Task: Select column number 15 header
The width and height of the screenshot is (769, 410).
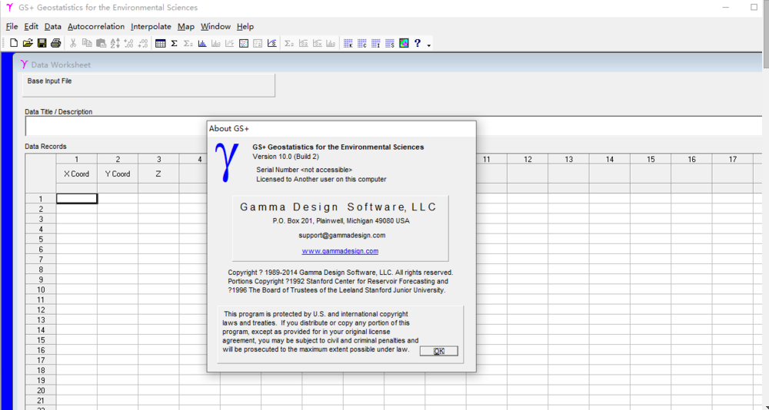Action: pyautogui.click(x=651, y=159)
